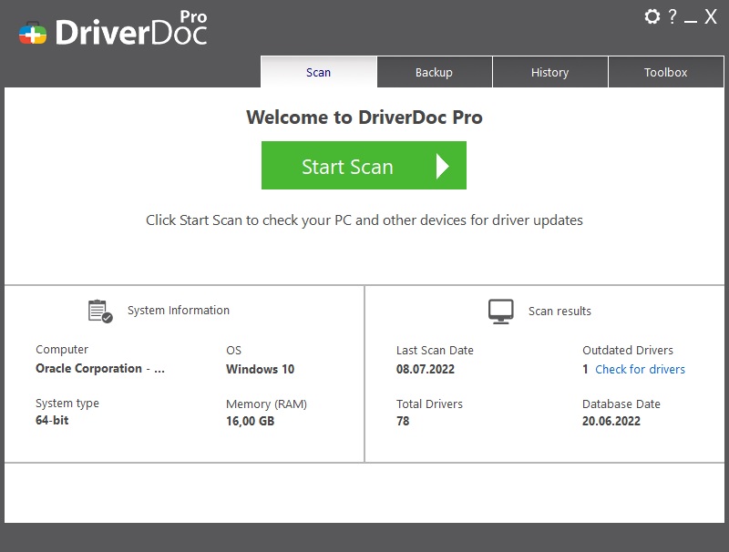Follow the Check for drivers link
This screenshot has width=729, height=552.
coord(641,370)
